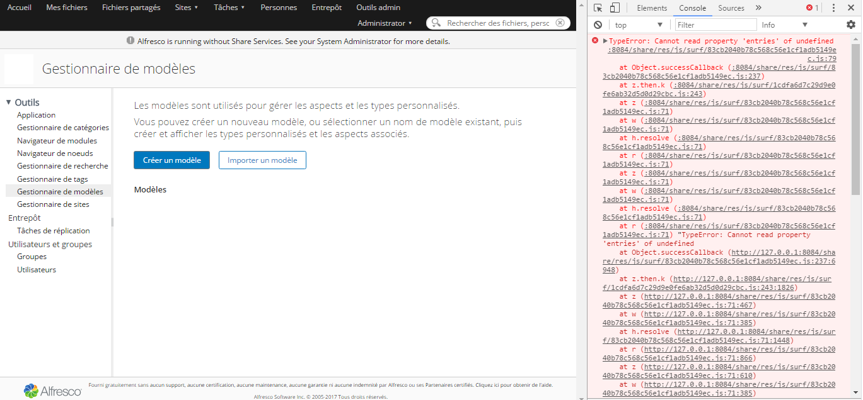
Task: Open console settings gear
Action: tap(851, 25)
